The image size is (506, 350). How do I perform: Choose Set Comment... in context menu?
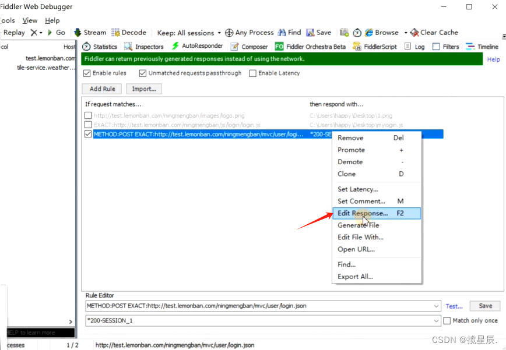377,201
